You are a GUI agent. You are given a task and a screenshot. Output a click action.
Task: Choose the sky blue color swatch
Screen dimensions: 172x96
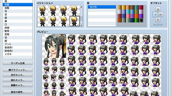[133, 12]
